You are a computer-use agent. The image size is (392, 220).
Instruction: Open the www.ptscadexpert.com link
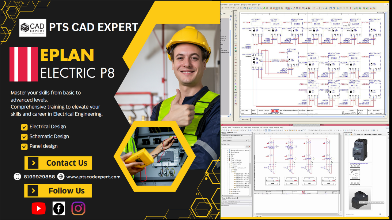pos(93,177)
